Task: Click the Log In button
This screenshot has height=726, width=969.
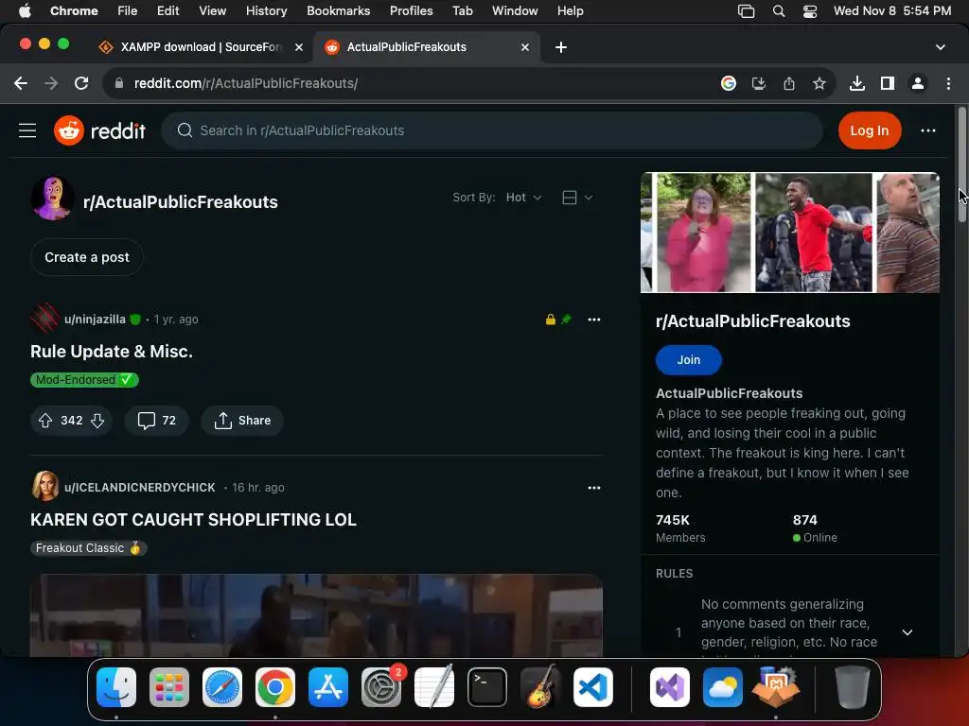Action: pos(870,130)
